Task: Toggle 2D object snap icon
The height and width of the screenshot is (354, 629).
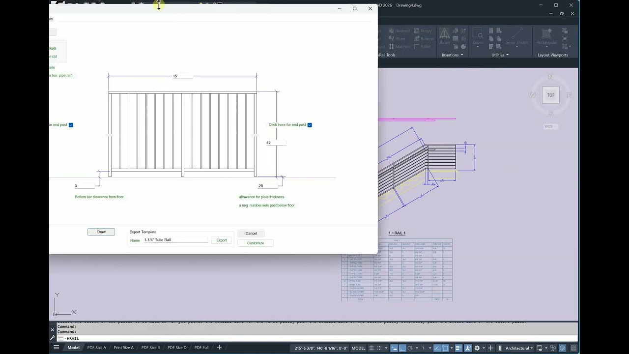Action: click(445, 348)
